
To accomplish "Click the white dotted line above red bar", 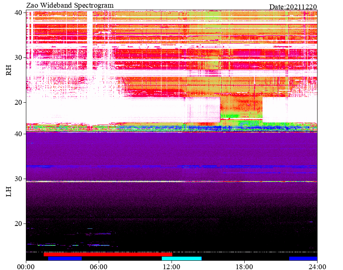I will pos(172,252).
